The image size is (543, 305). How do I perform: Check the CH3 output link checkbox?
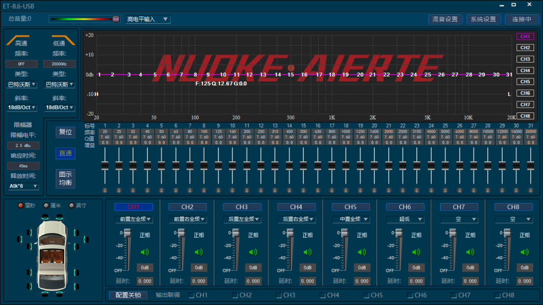(279, 295)
